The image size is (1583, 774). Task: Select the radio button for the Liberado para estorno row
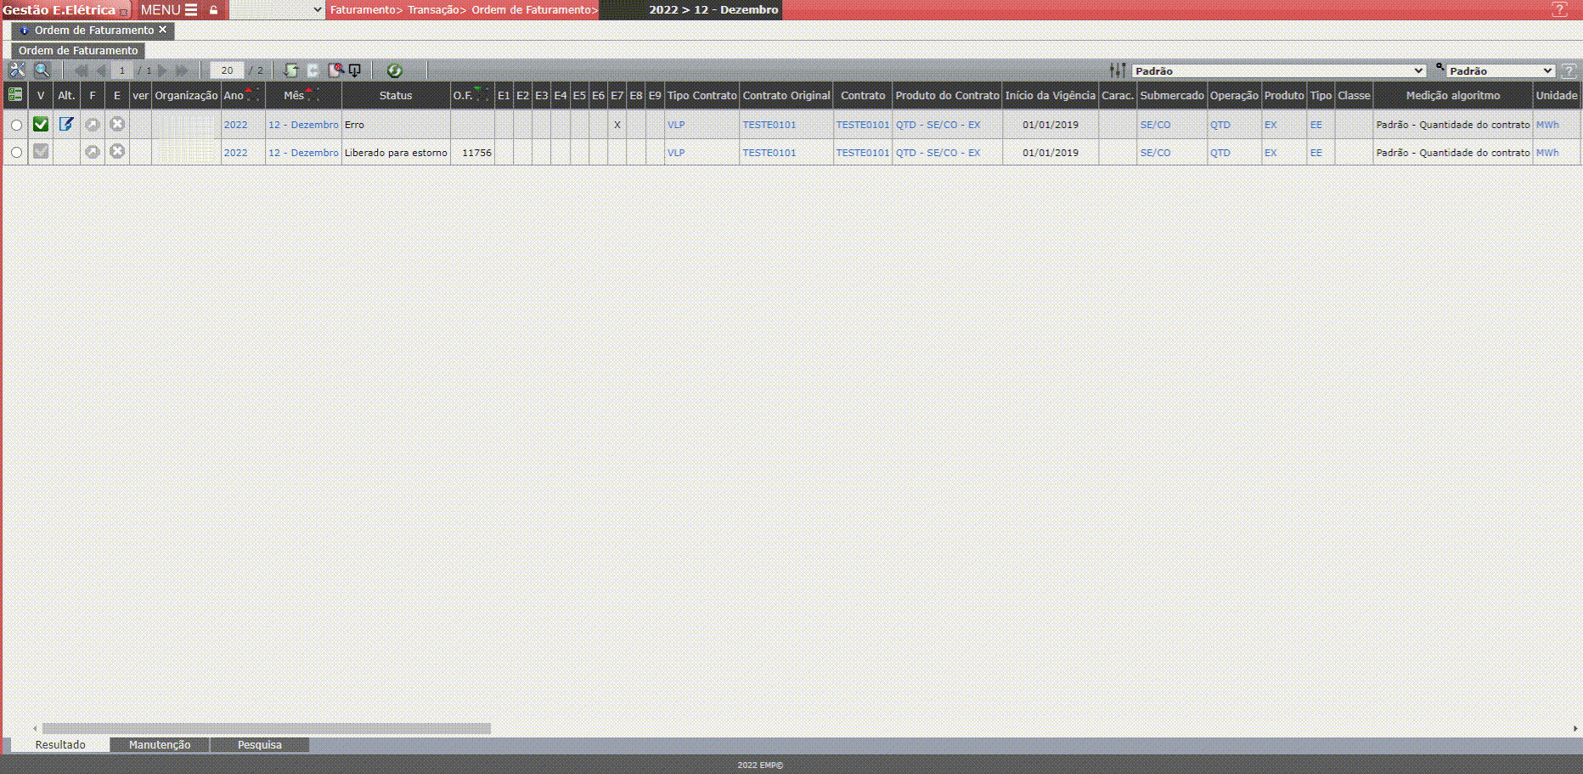click(16, 153)
